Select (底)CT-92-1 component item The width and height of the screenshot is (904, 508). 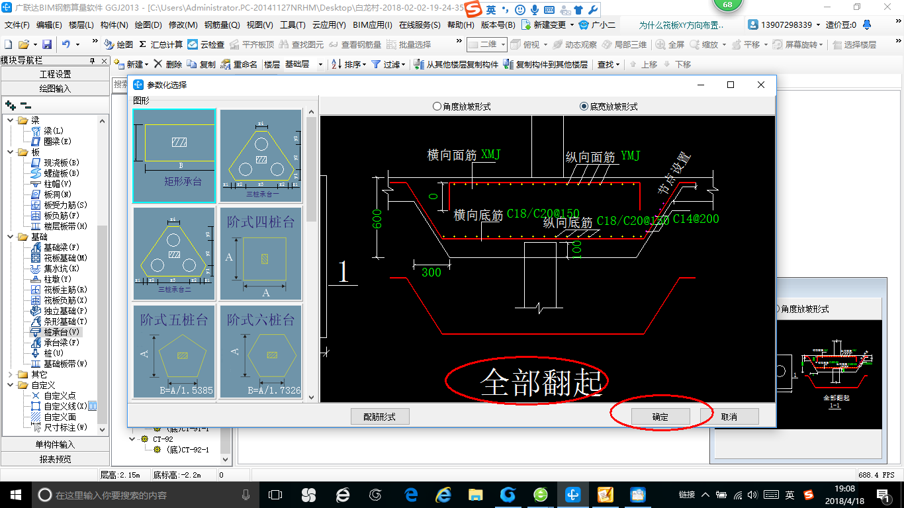183,450
